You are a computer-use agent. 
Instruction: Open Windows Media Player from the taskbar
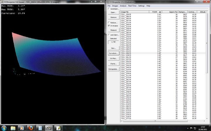(21, 128)
